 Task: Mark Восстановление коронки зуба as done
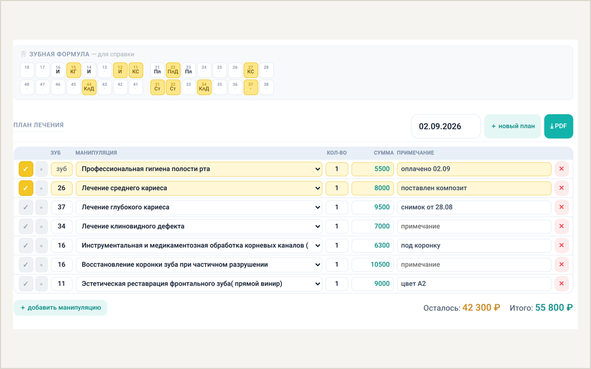click(x=26, y=265)
